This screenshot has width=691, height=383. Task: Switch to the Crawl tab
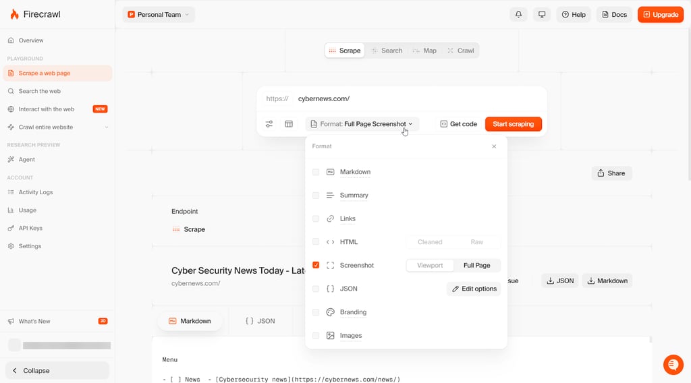460,51
